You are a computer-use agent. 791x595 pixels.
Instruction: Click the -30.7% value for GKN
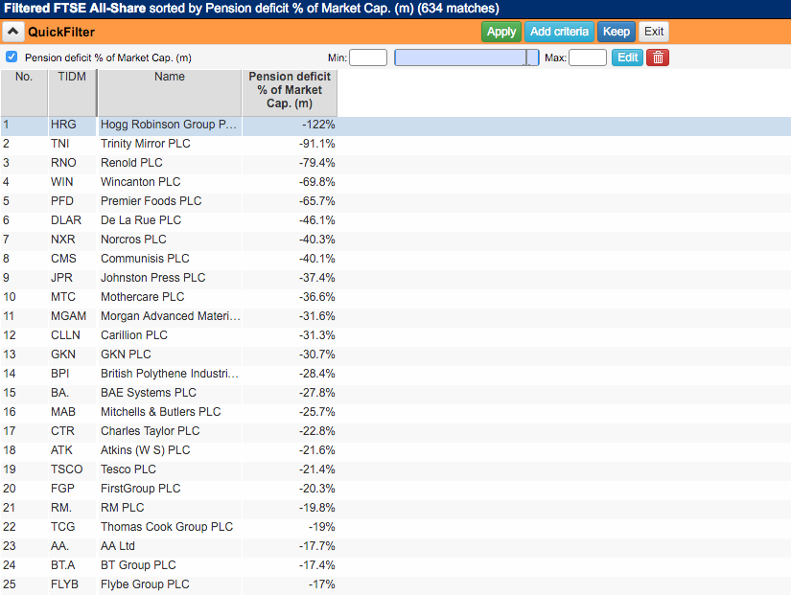(x=316, y=355)
